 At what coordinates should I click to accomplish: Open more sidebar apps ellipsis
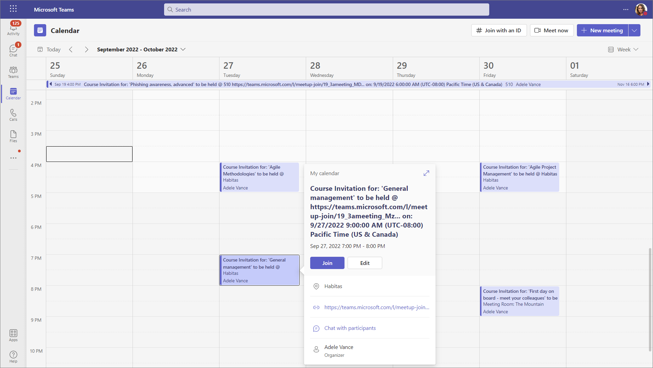pos(13,158)
